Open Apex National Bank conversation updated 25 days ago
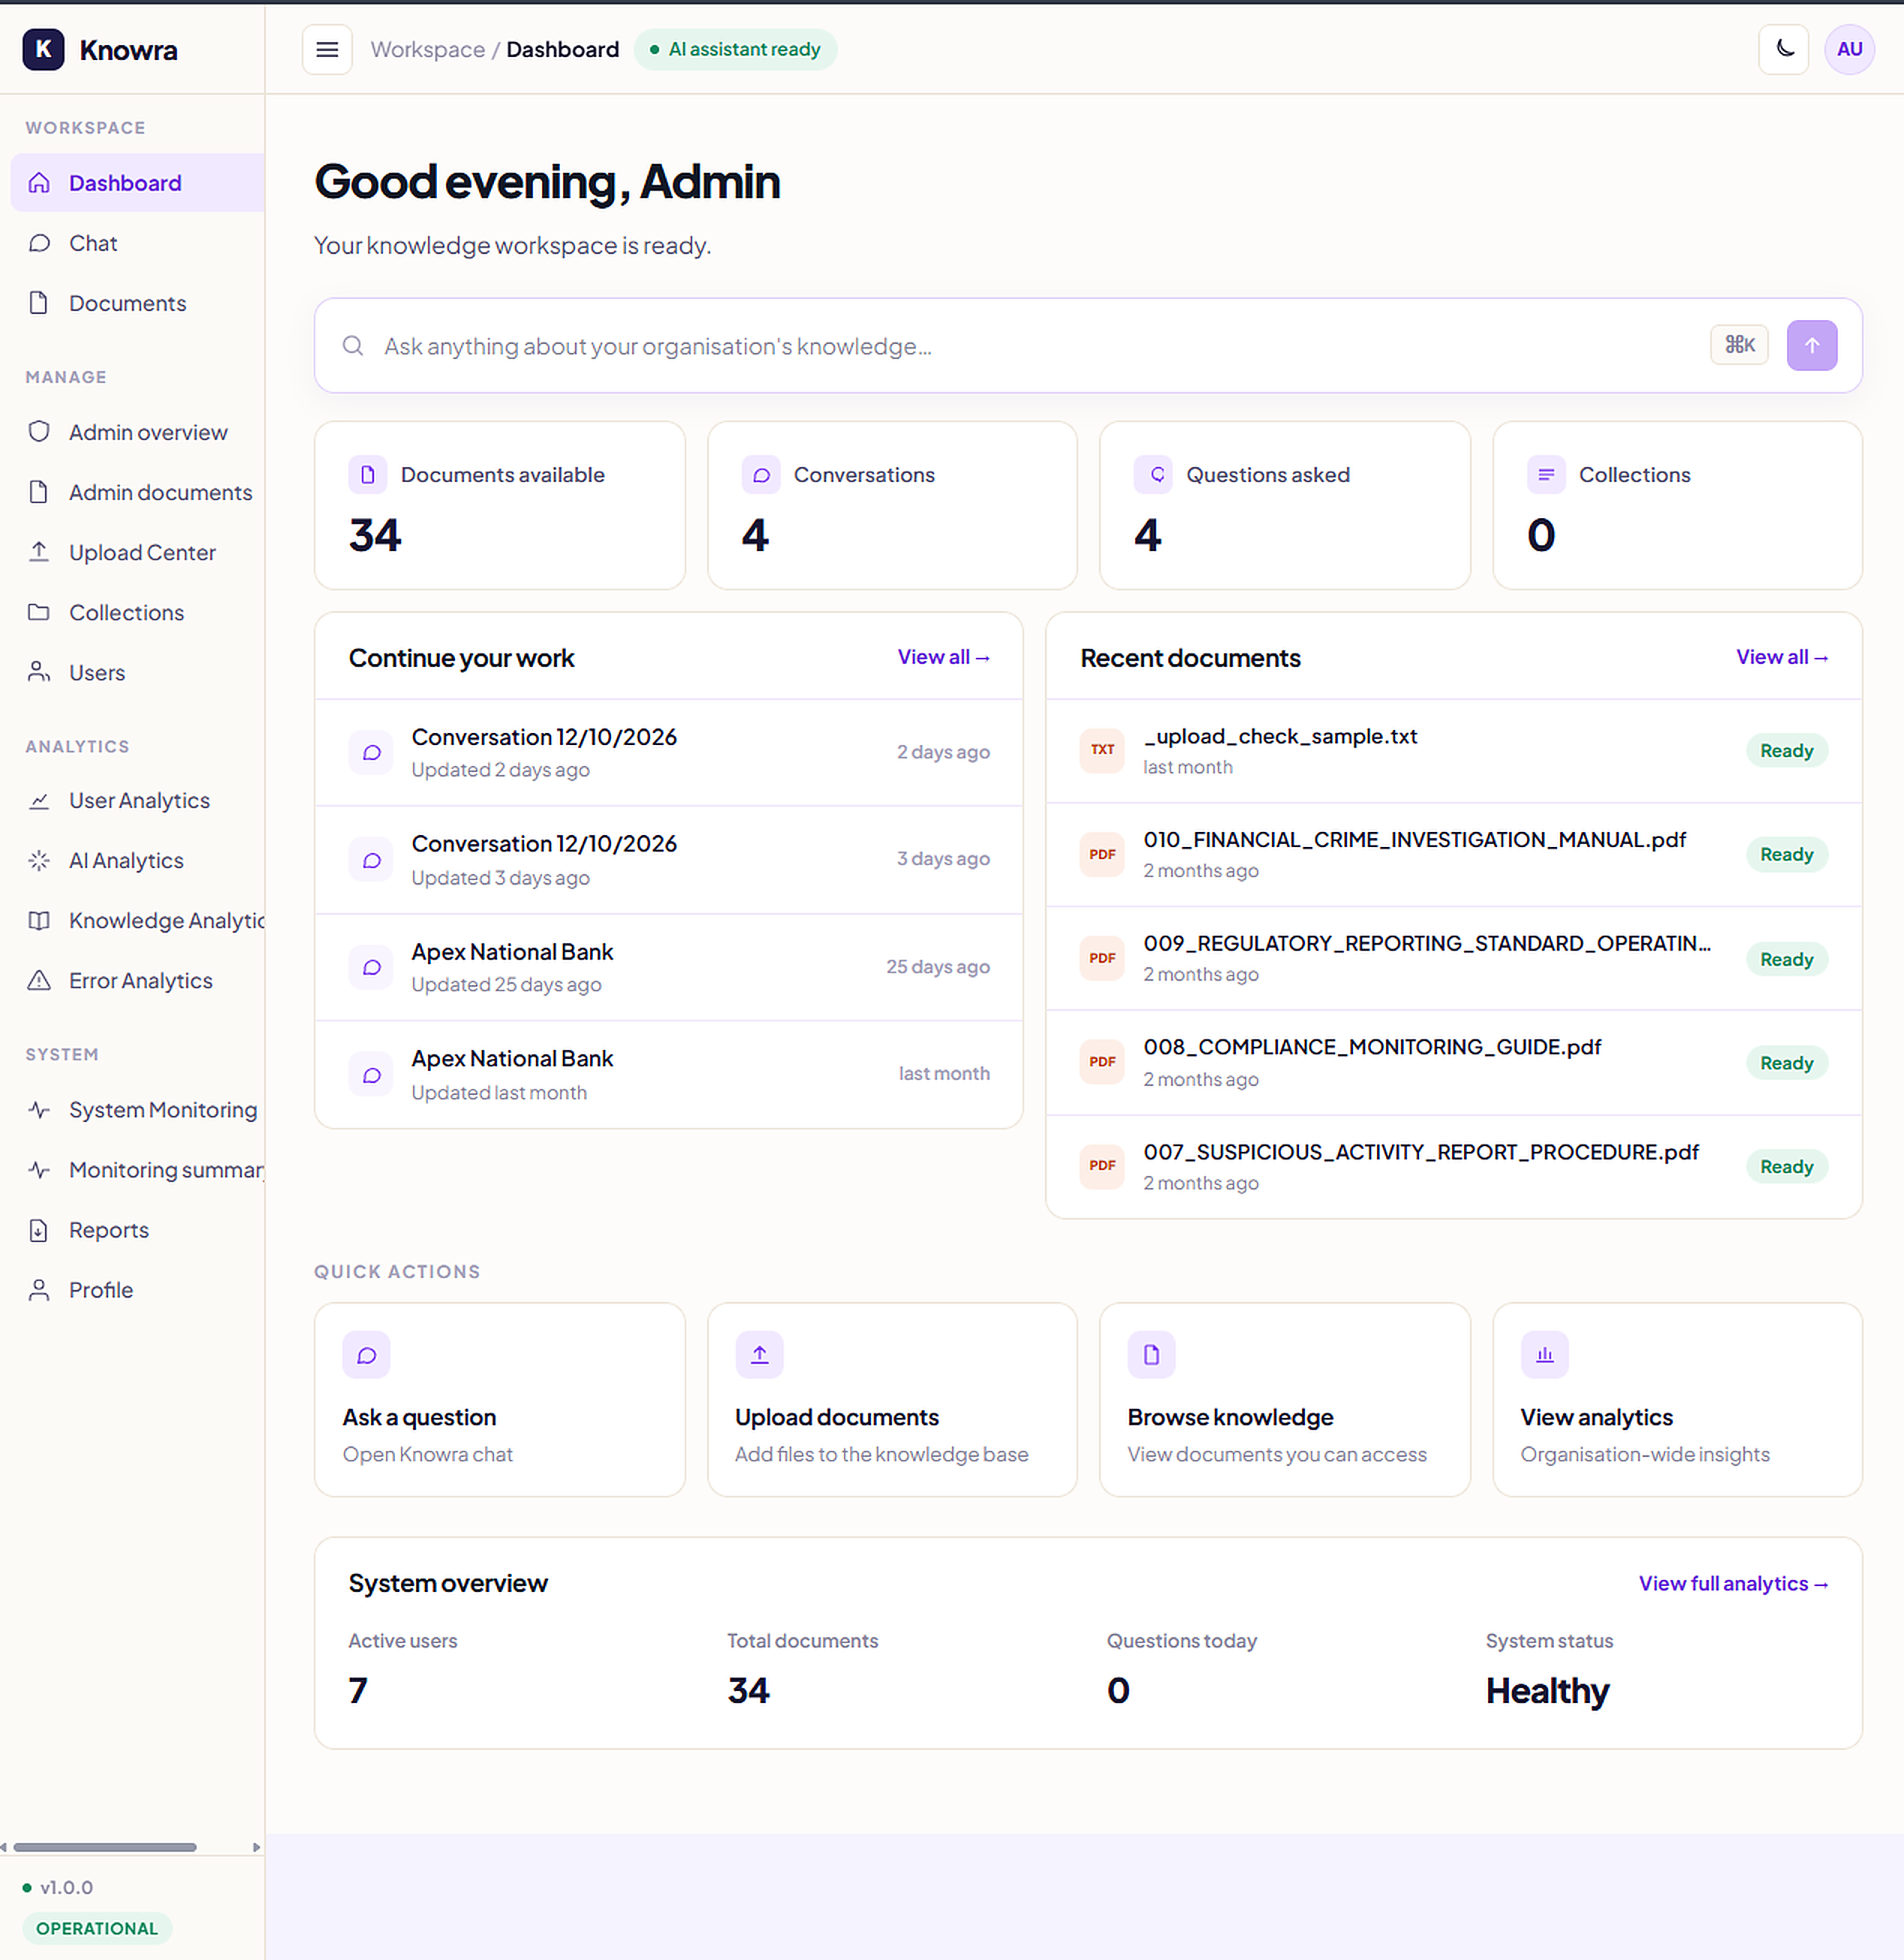1904x1960 pixels. 668,967
